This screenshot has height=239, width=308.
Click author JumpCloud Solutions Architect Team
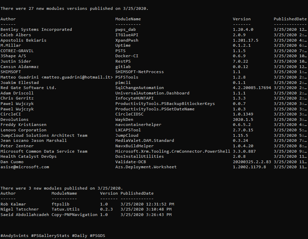[44, 135]
